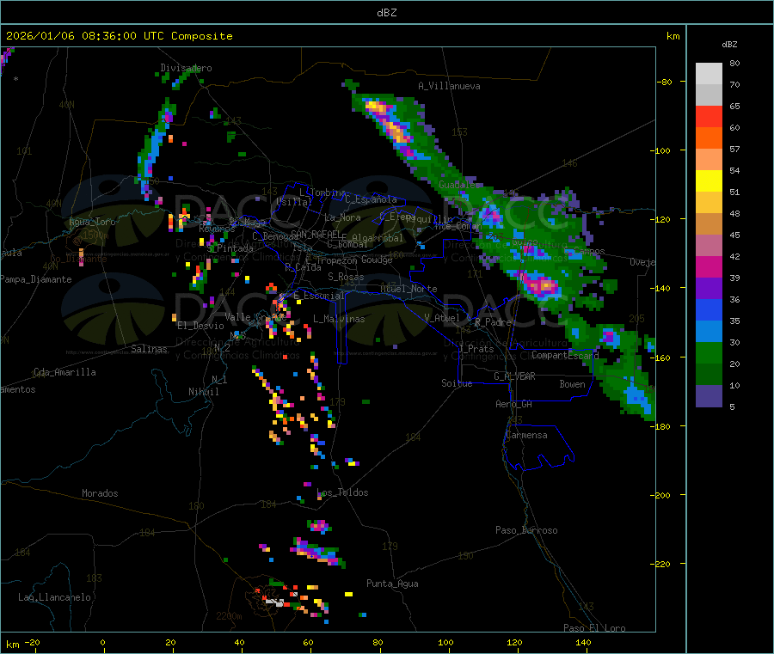
Task: Click the 100 km horizontal axis tick
Action: [x=445, y=642]
